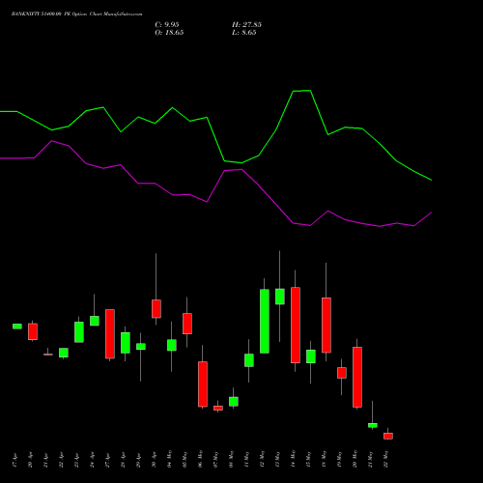Click the 18 May date label
Image resolution: width=483 pixels, height=483 pixels.
tap(324, 459)
